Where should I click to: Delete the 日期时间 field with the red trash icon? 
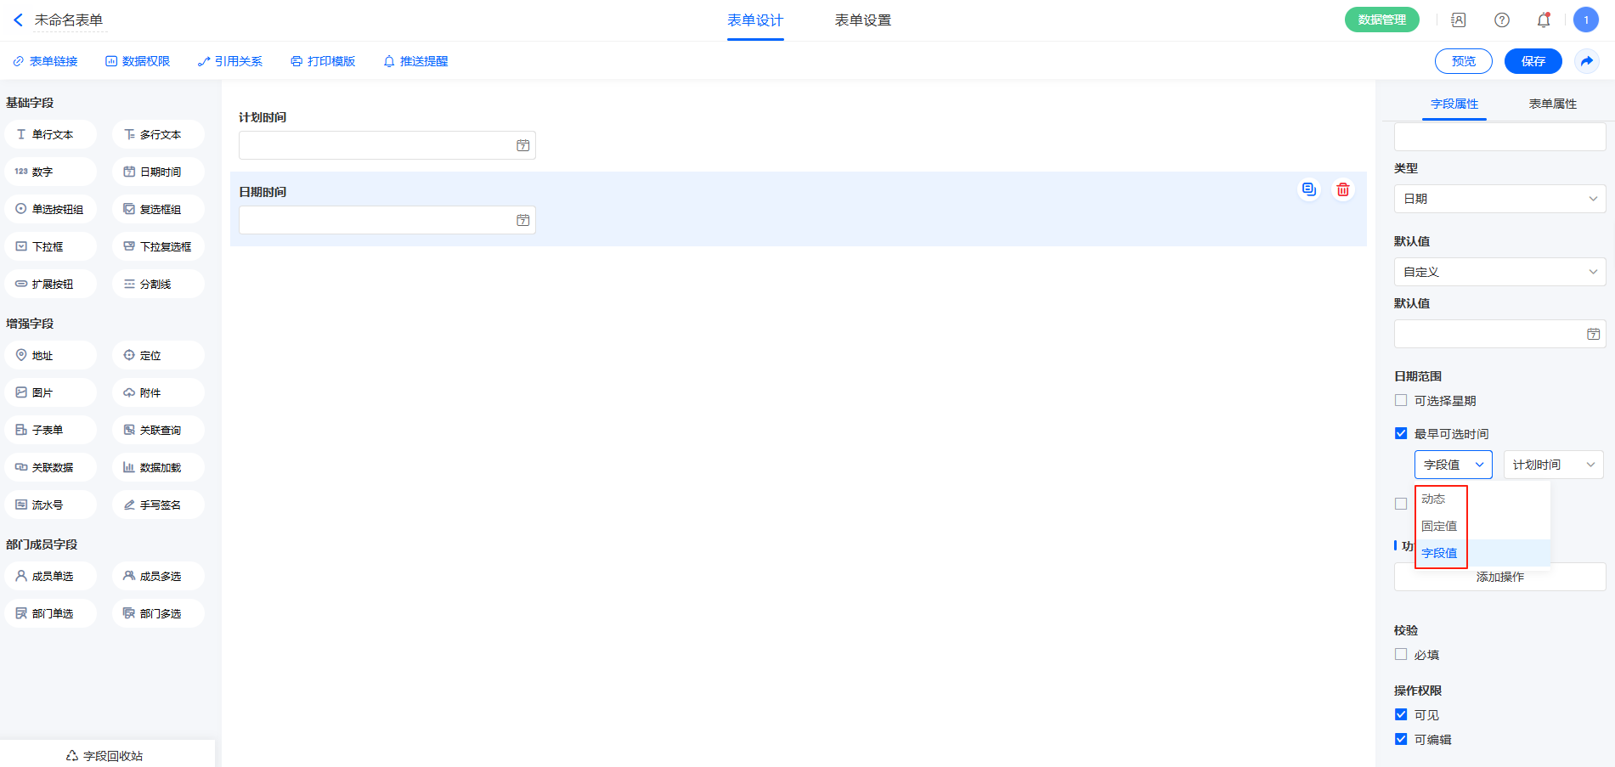[1342, 189]
